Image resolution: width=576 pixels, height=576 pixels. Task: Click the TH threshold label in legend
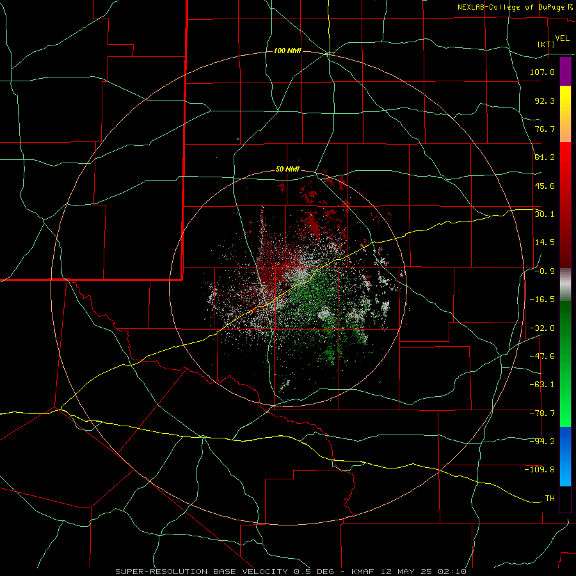550,499
